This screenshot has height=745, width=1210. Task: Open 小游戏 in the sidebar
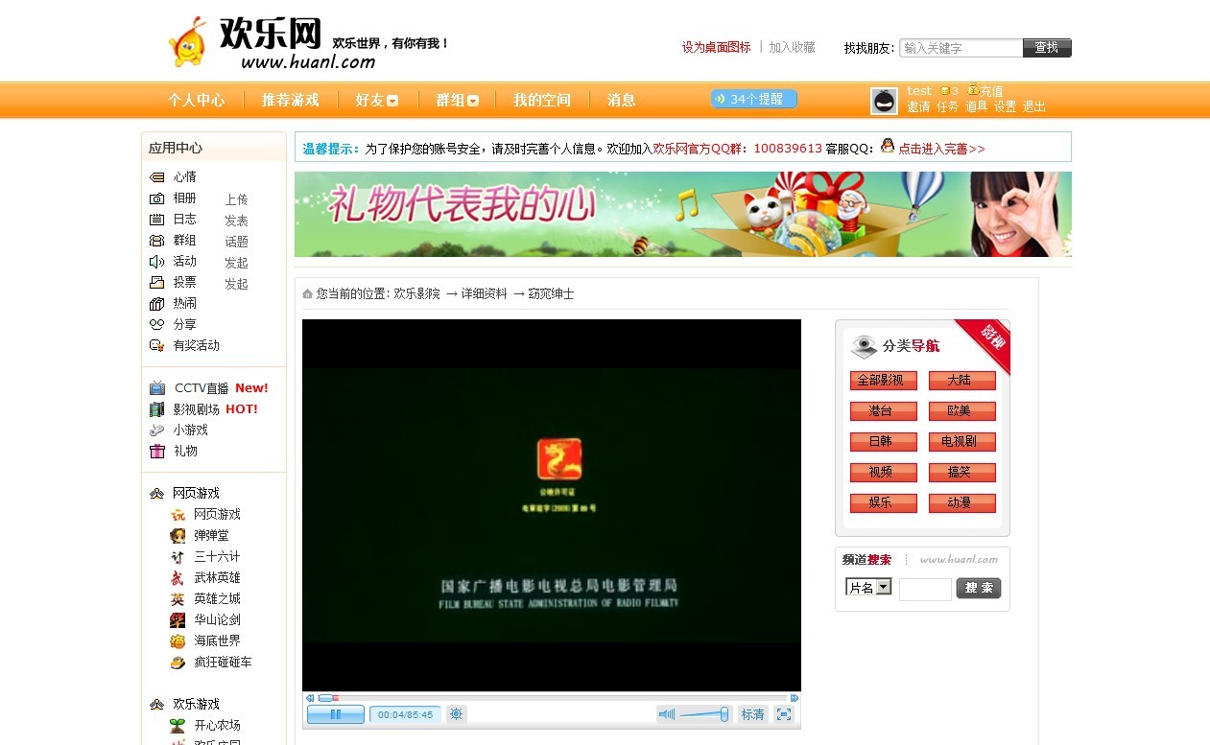click(x=191, y=431)
